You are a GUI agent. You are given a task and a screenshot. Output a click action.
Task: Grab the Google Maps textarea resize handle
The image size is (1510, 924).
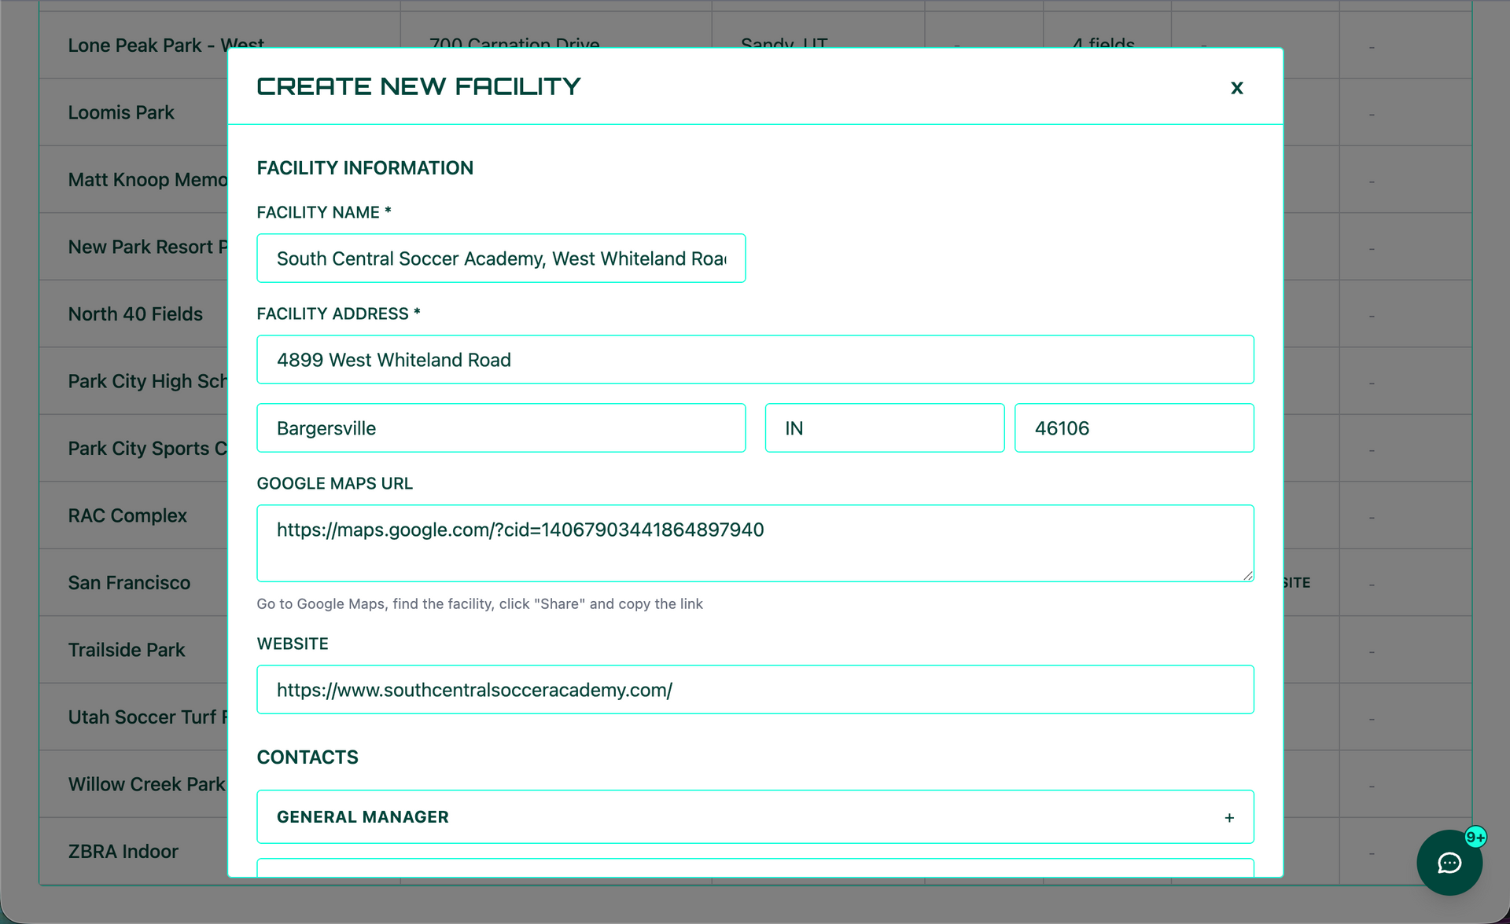1247,576
